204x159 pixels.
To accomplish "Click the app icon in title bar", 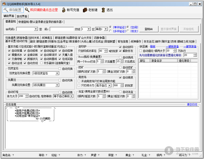I will tap(4, 4).
